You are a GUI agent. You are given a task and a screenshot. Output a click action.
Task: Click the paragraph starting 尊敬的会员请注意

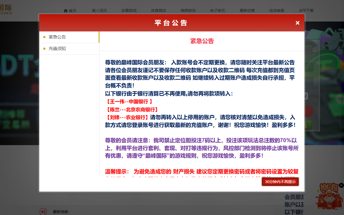point(202,148)
